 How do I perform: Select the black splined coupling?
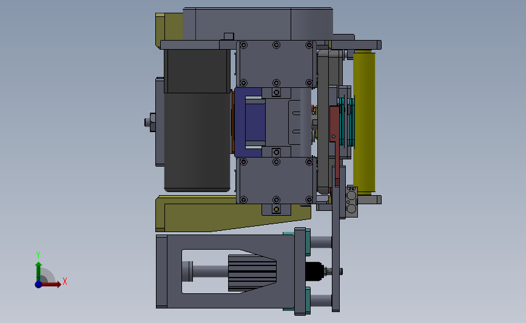coord(315,271)
